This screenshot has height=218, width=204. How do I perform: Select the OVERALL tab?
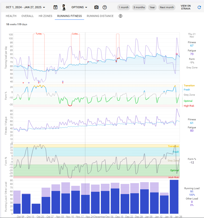coord(28,16)
